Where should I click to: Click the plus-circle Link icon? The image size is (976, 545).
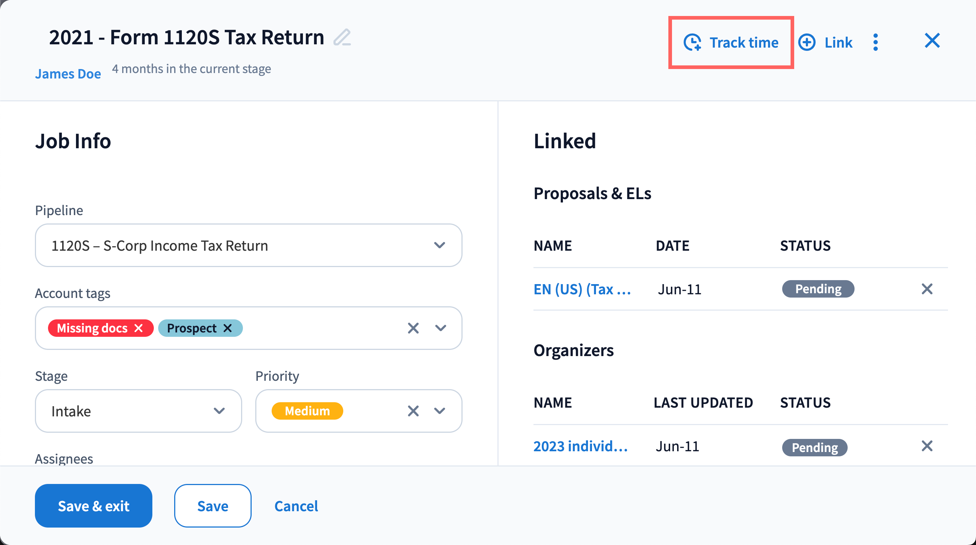point(807,43)
